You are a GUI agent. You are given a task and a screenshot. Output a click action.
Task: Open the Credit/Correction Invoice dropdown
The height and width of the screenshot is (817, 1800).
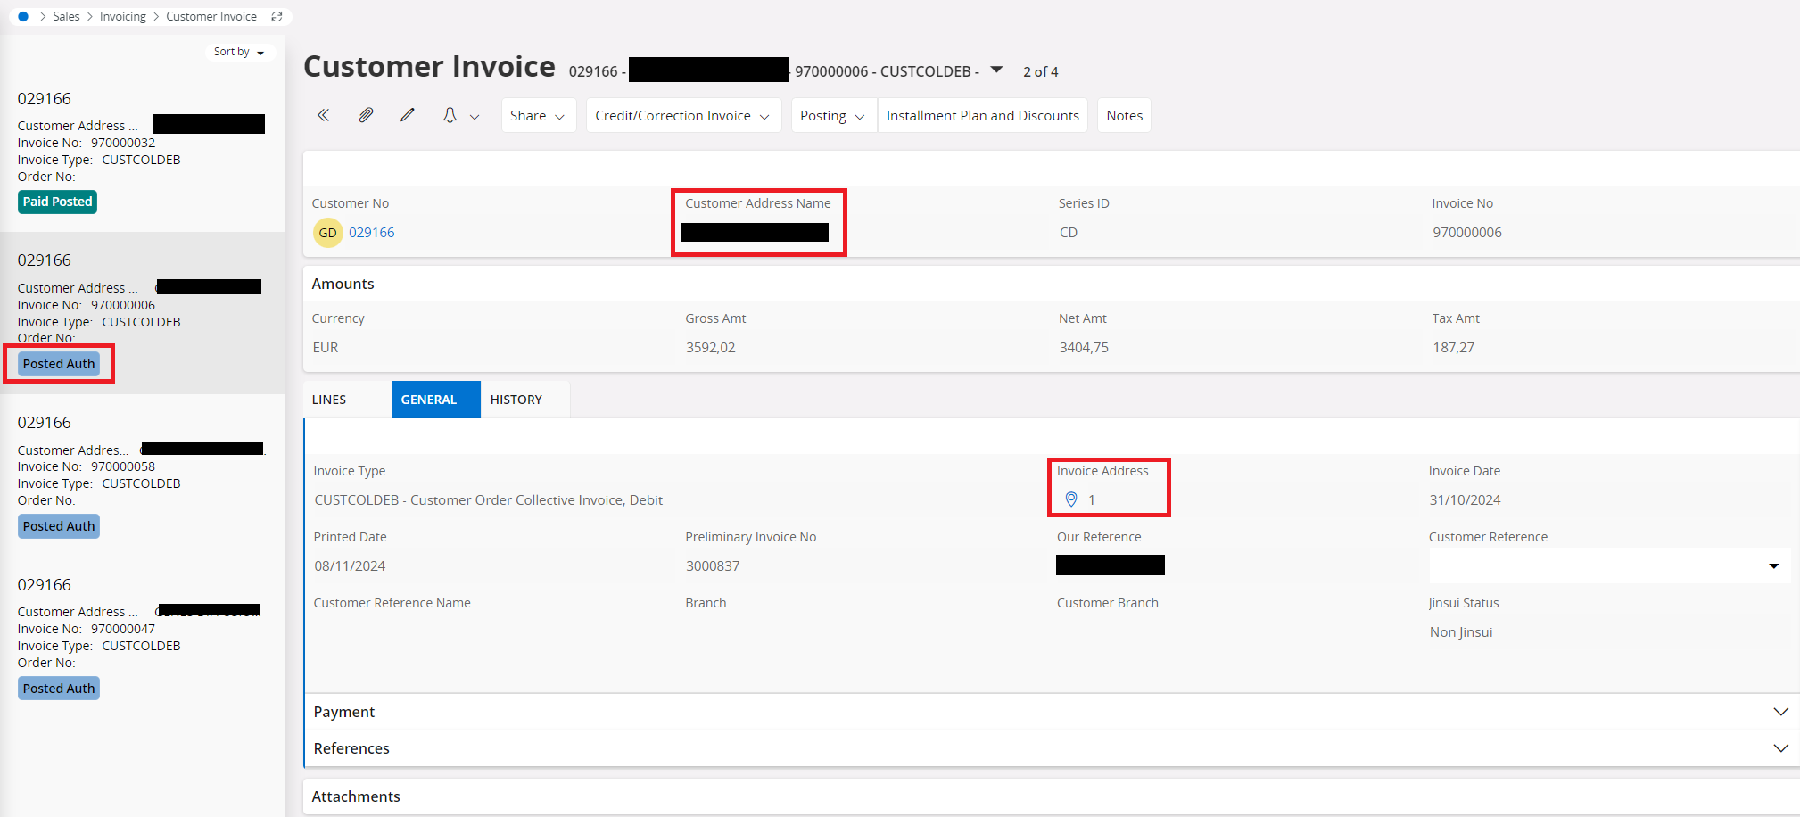coord(683,115)
